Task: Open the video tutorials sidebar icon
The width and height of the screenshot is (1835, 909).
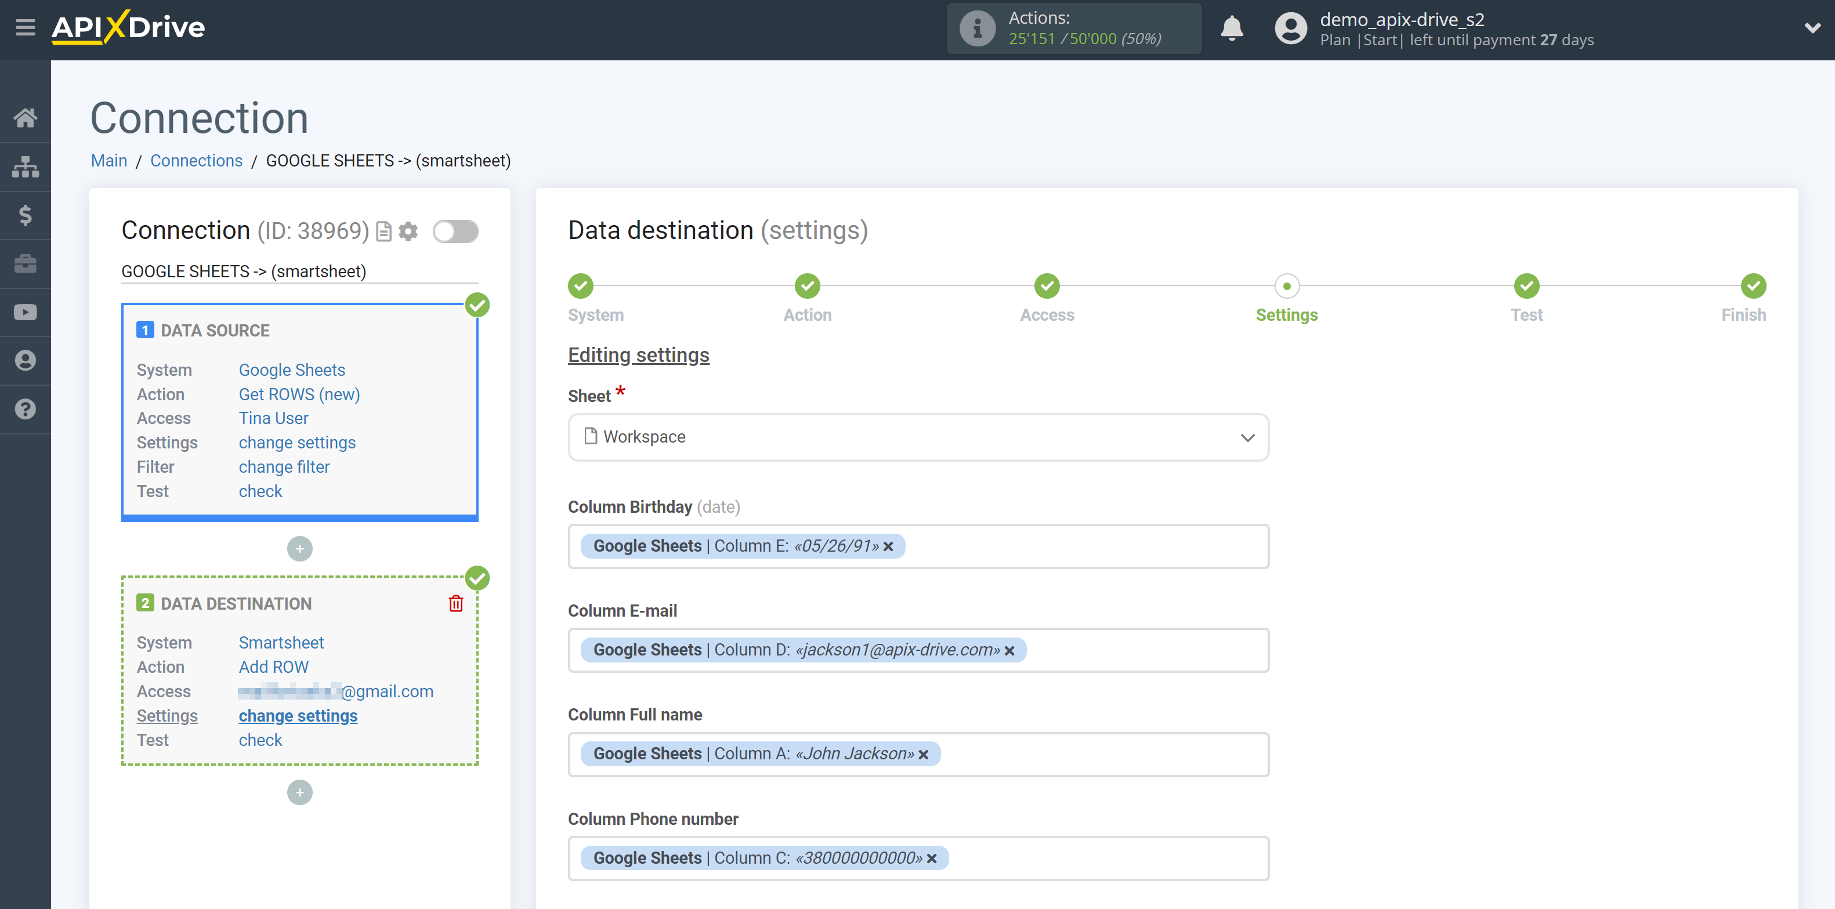Action: coord(25,312)
